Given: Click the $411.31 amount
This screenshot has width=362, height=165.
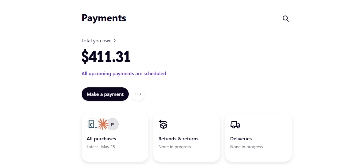Looking at the screenshot, I should 106,57.
